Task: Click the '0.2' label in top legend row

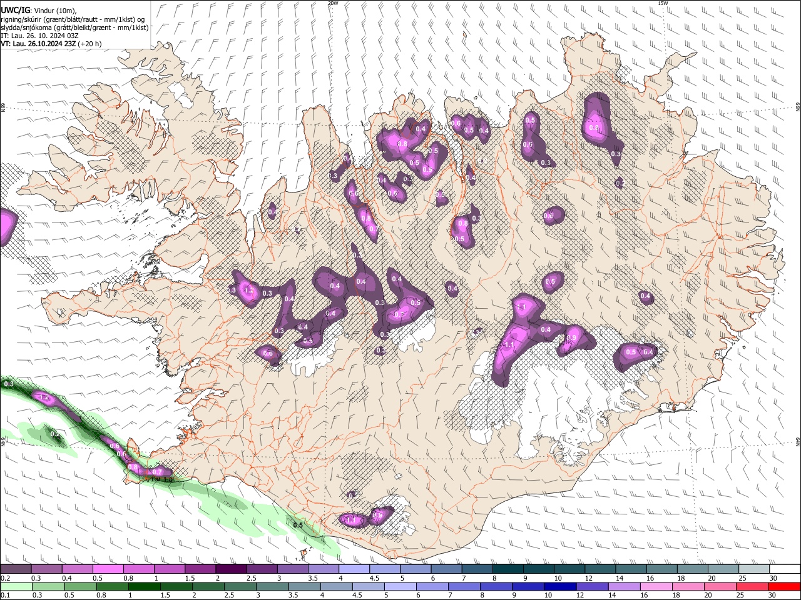Action: [x=6, y=578]
